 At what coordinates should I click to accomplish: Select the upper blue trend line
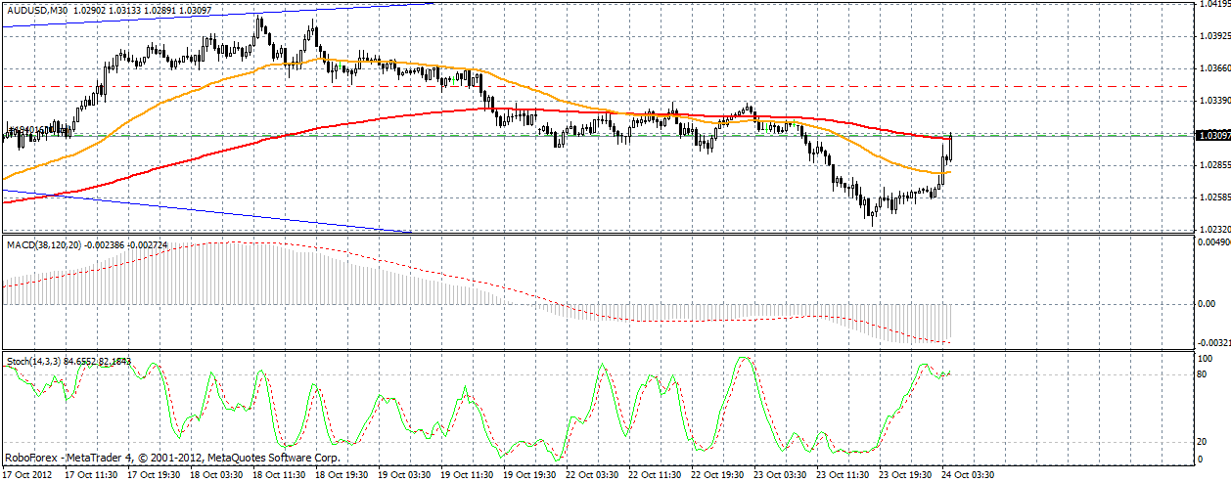click(x=217, y=16)
